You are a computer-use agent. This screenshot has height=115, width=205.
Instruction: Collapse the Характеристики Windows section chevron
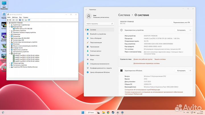[x=190, y=70]
